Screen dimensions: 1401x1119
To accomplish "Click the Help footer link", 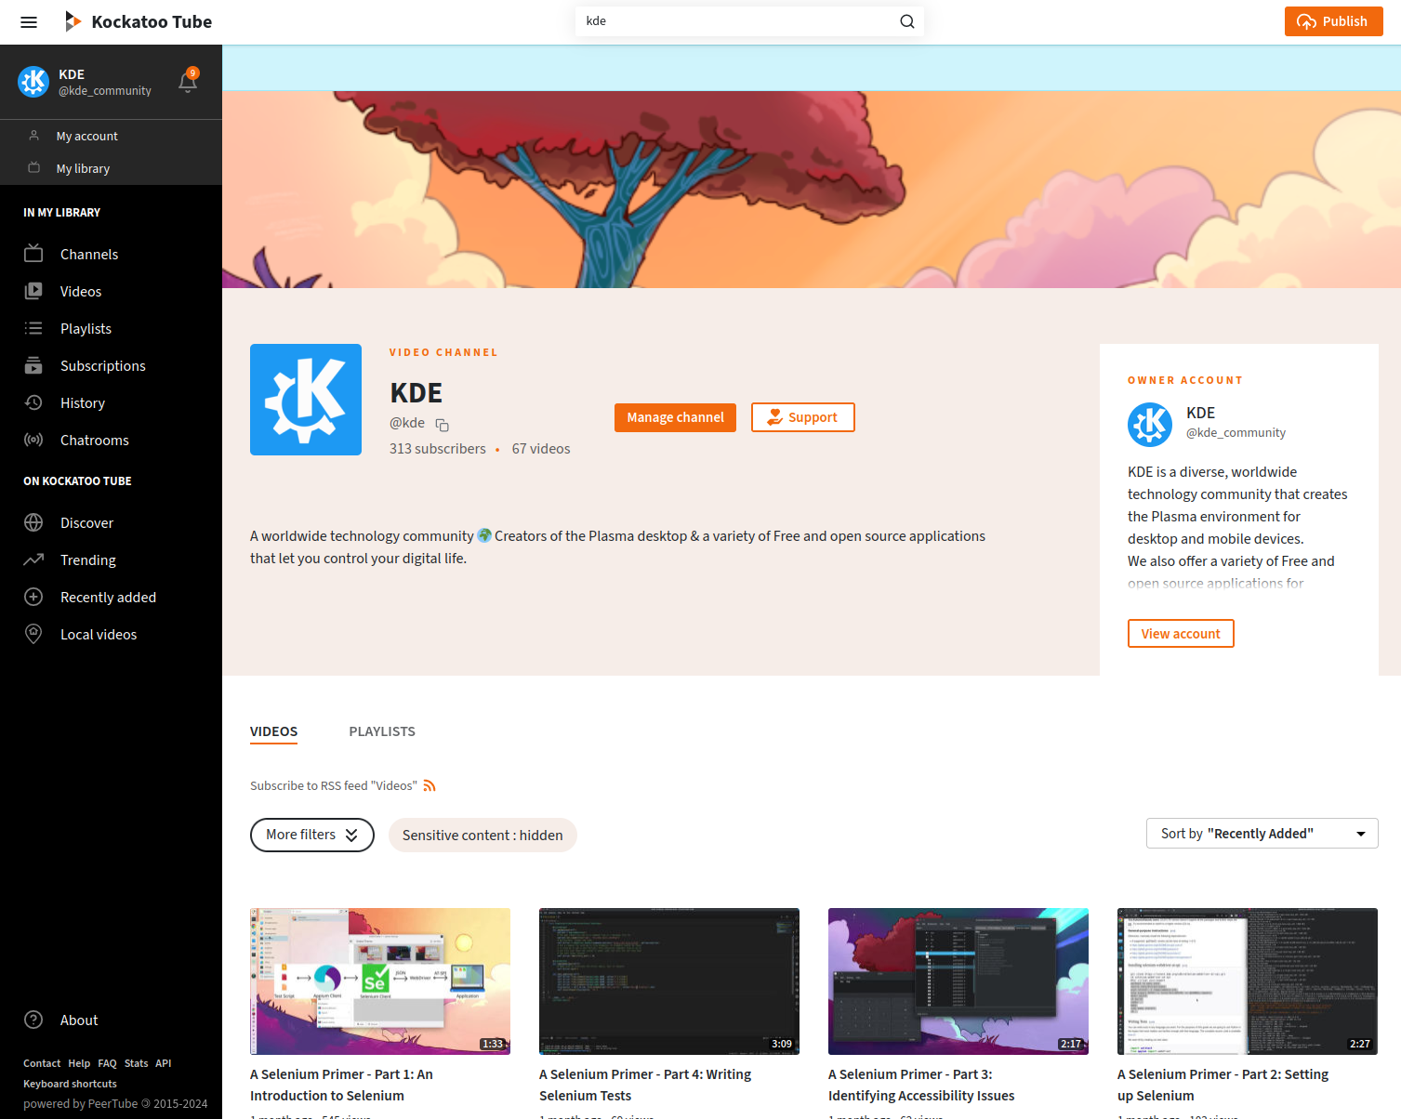I will [79, 1063].
